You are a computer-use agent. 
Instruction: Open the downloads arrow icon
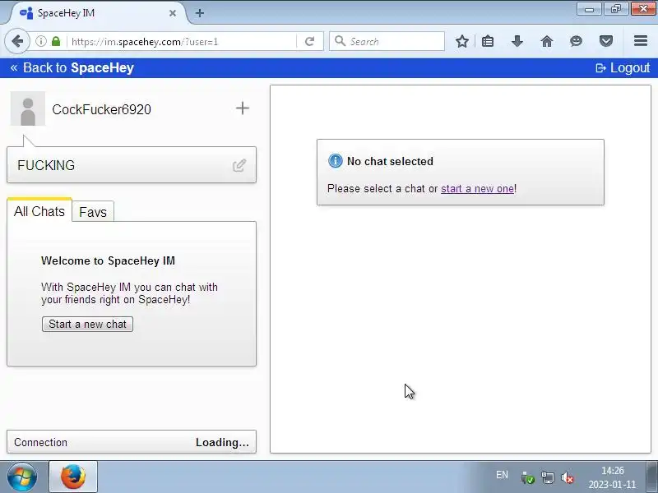point(517,42)
